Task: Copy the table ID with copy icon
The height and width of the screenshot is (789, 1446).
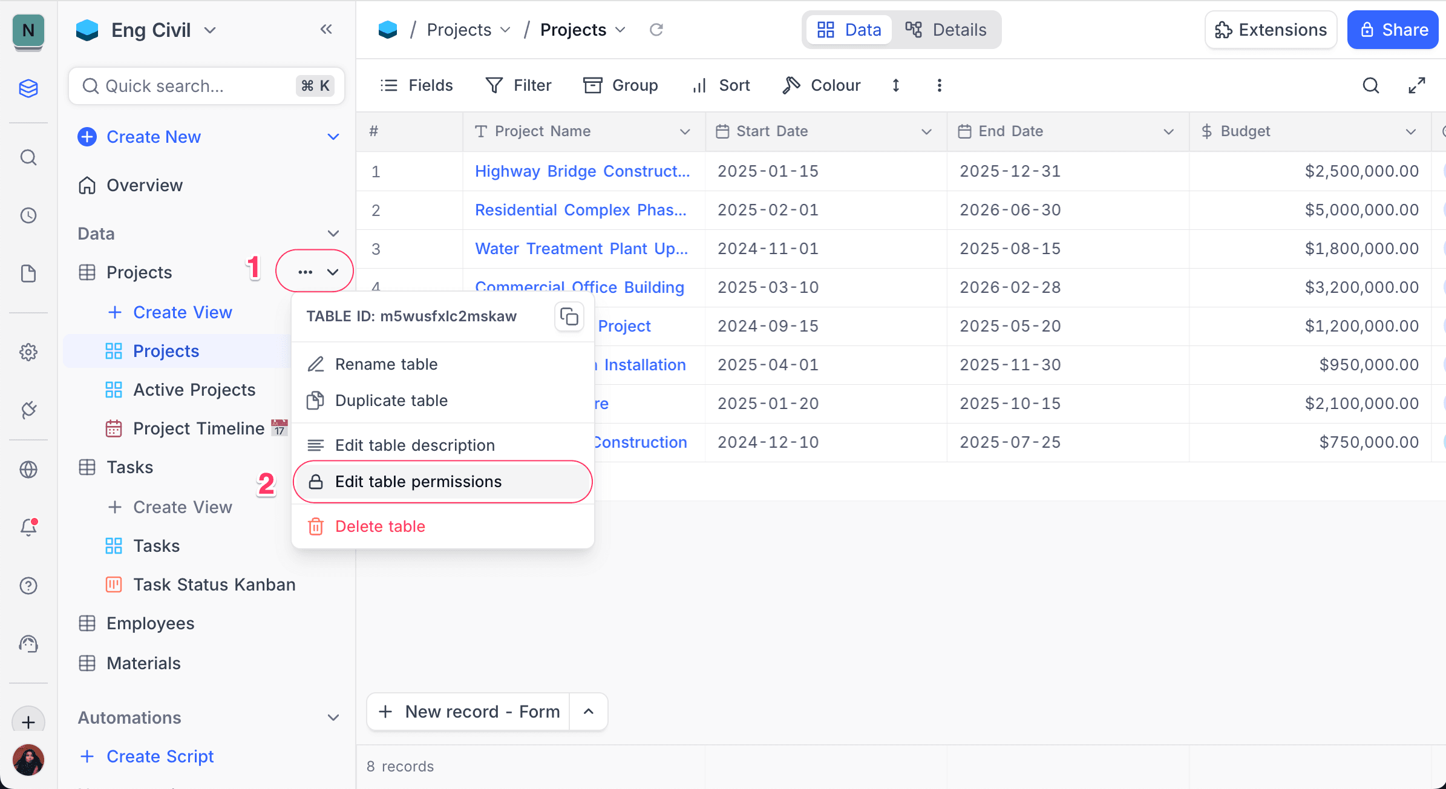Action: pyautogui.click(x=569, y=316)
